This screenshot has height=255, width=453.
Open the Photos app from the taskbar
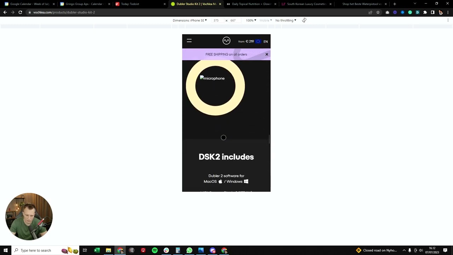coord(201,250)
